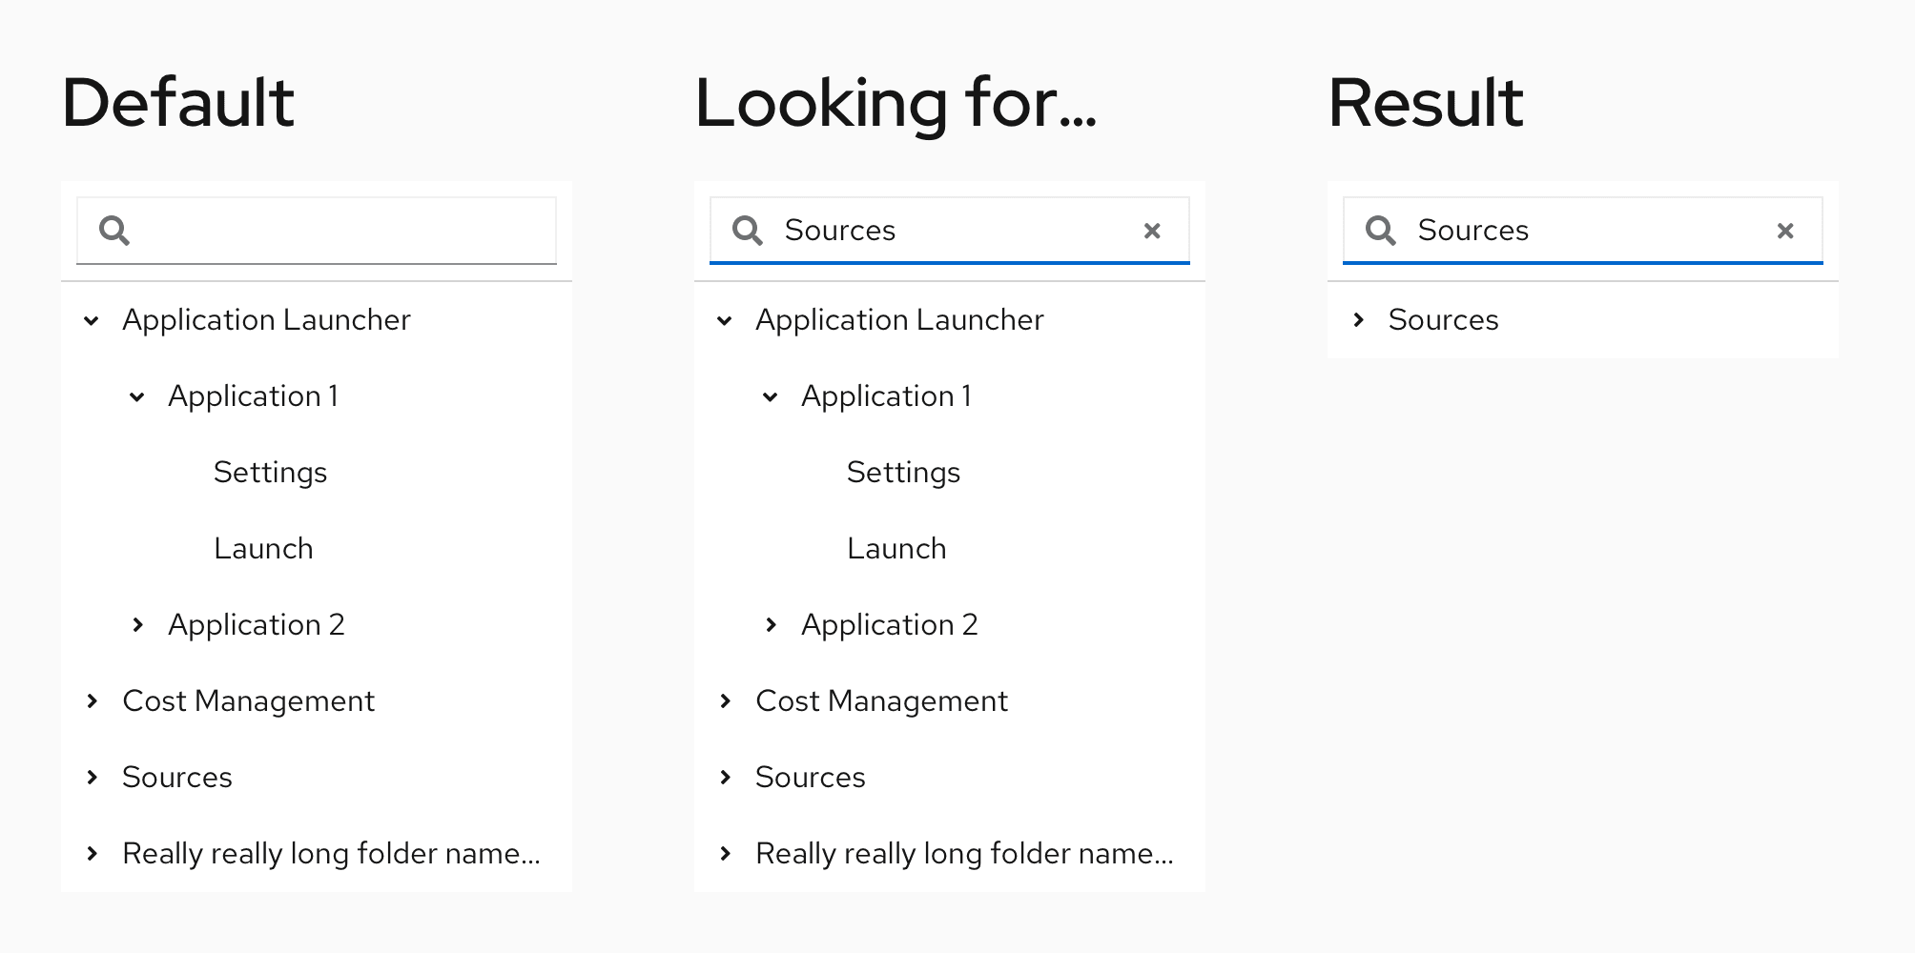Image resolution: width=1915 pixels, height=953 pixels.
Task: Click the empty search field in the Default panel
Action: point(343,231)
